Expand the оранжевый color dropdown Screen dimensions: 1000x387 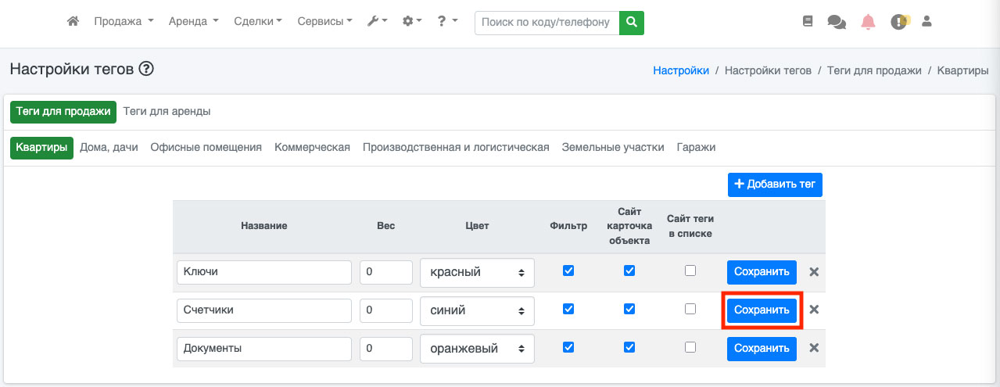[477, 349]
